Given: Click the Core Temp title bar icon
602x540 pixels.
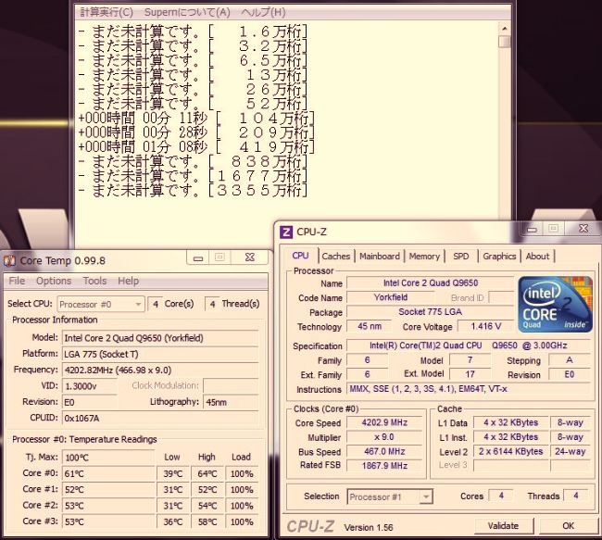Looking at the screenshot, I should click(x=9, y=260).
